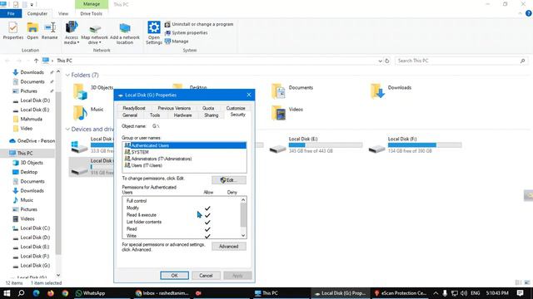
Task: Switch to Customize tab
Action: 236,108
